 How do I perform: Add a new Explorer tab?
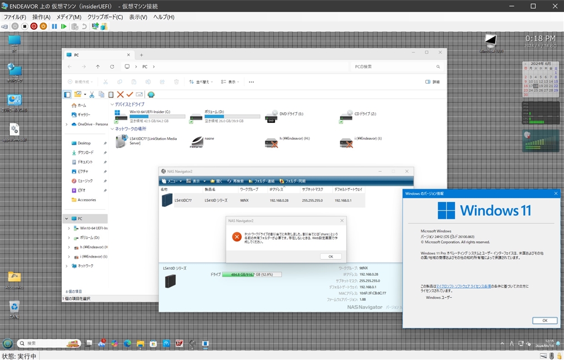142,55
